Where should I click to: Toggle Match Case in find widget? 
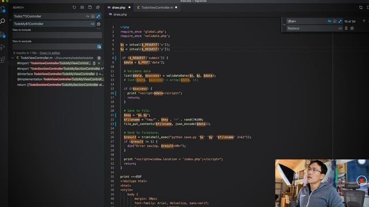pos(329,21)
